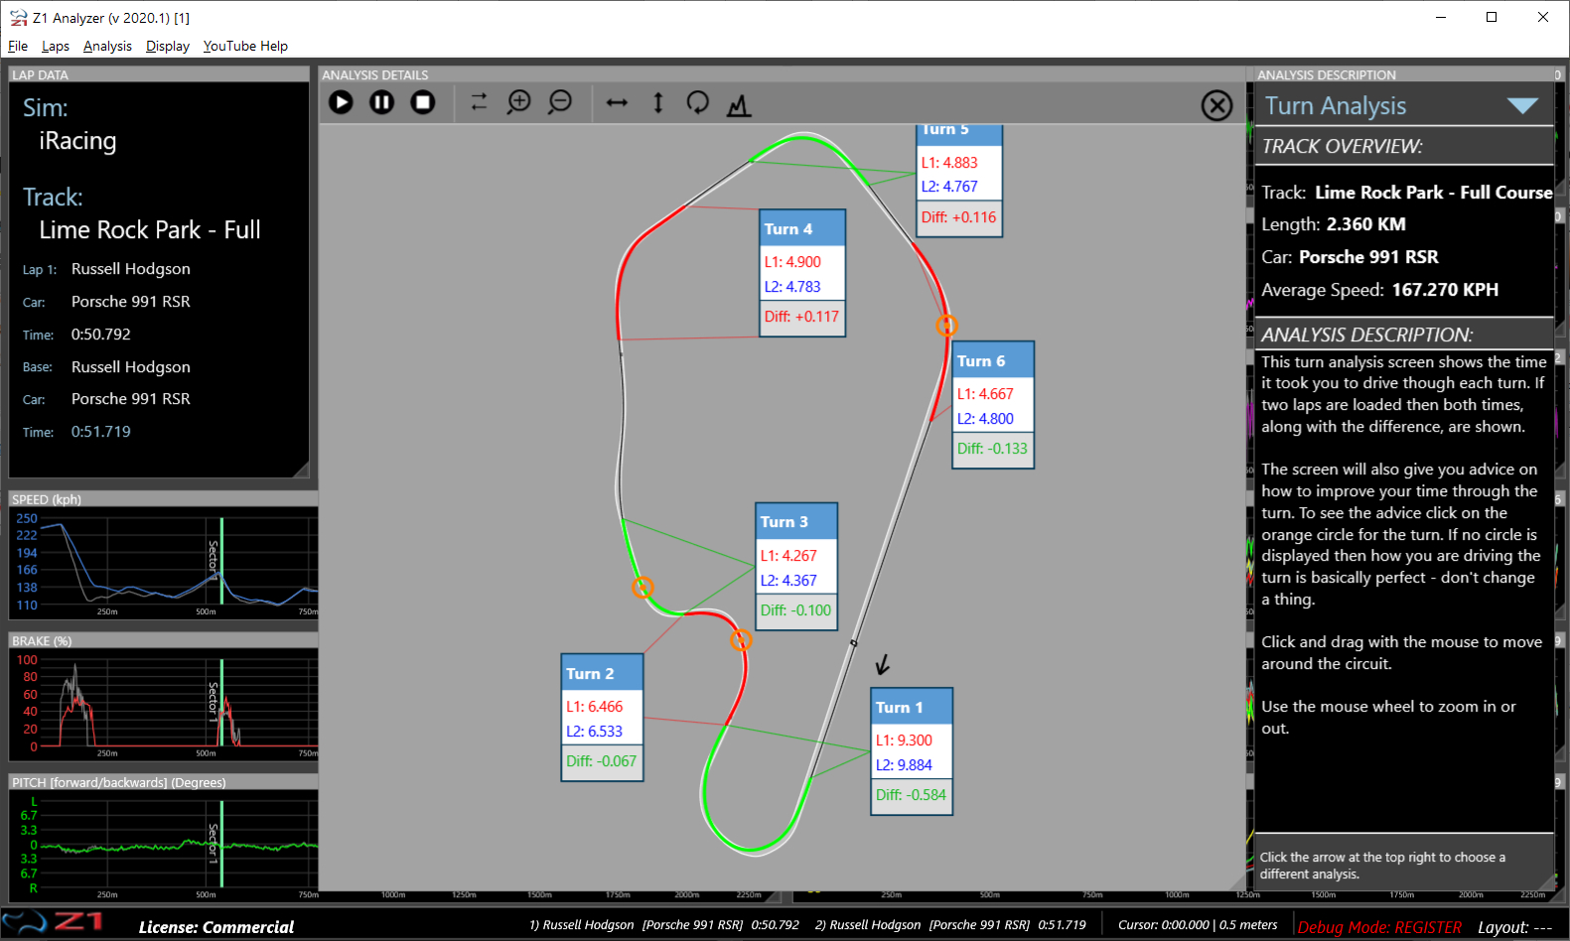Click the Turn 2 L1 6.466 time
Screen dimensions: 1570x941
coord(594,707)
